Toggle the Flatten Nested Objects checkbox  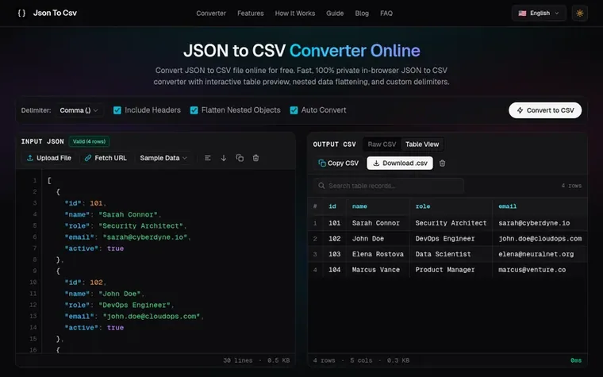194,110
